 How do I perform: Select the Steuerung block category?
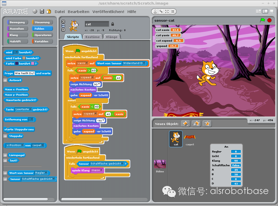click(x=42, y=22)
